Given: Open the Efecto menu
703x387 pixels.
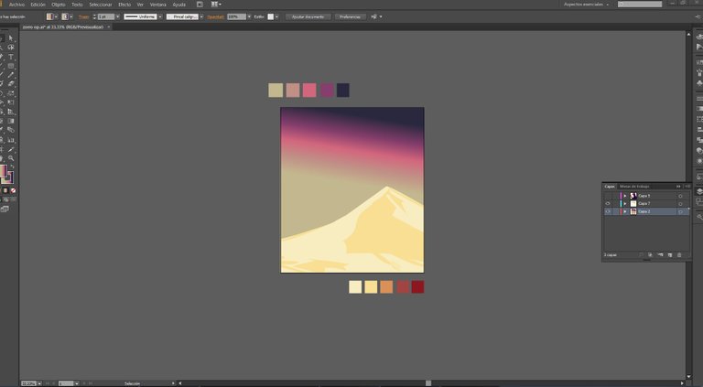Looking at the screenshot, I should point(124,5).
